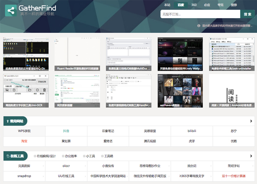Open the Q-Dir file manager thumbnail
The width and height of the screenshot is (257, 184).
26,54
